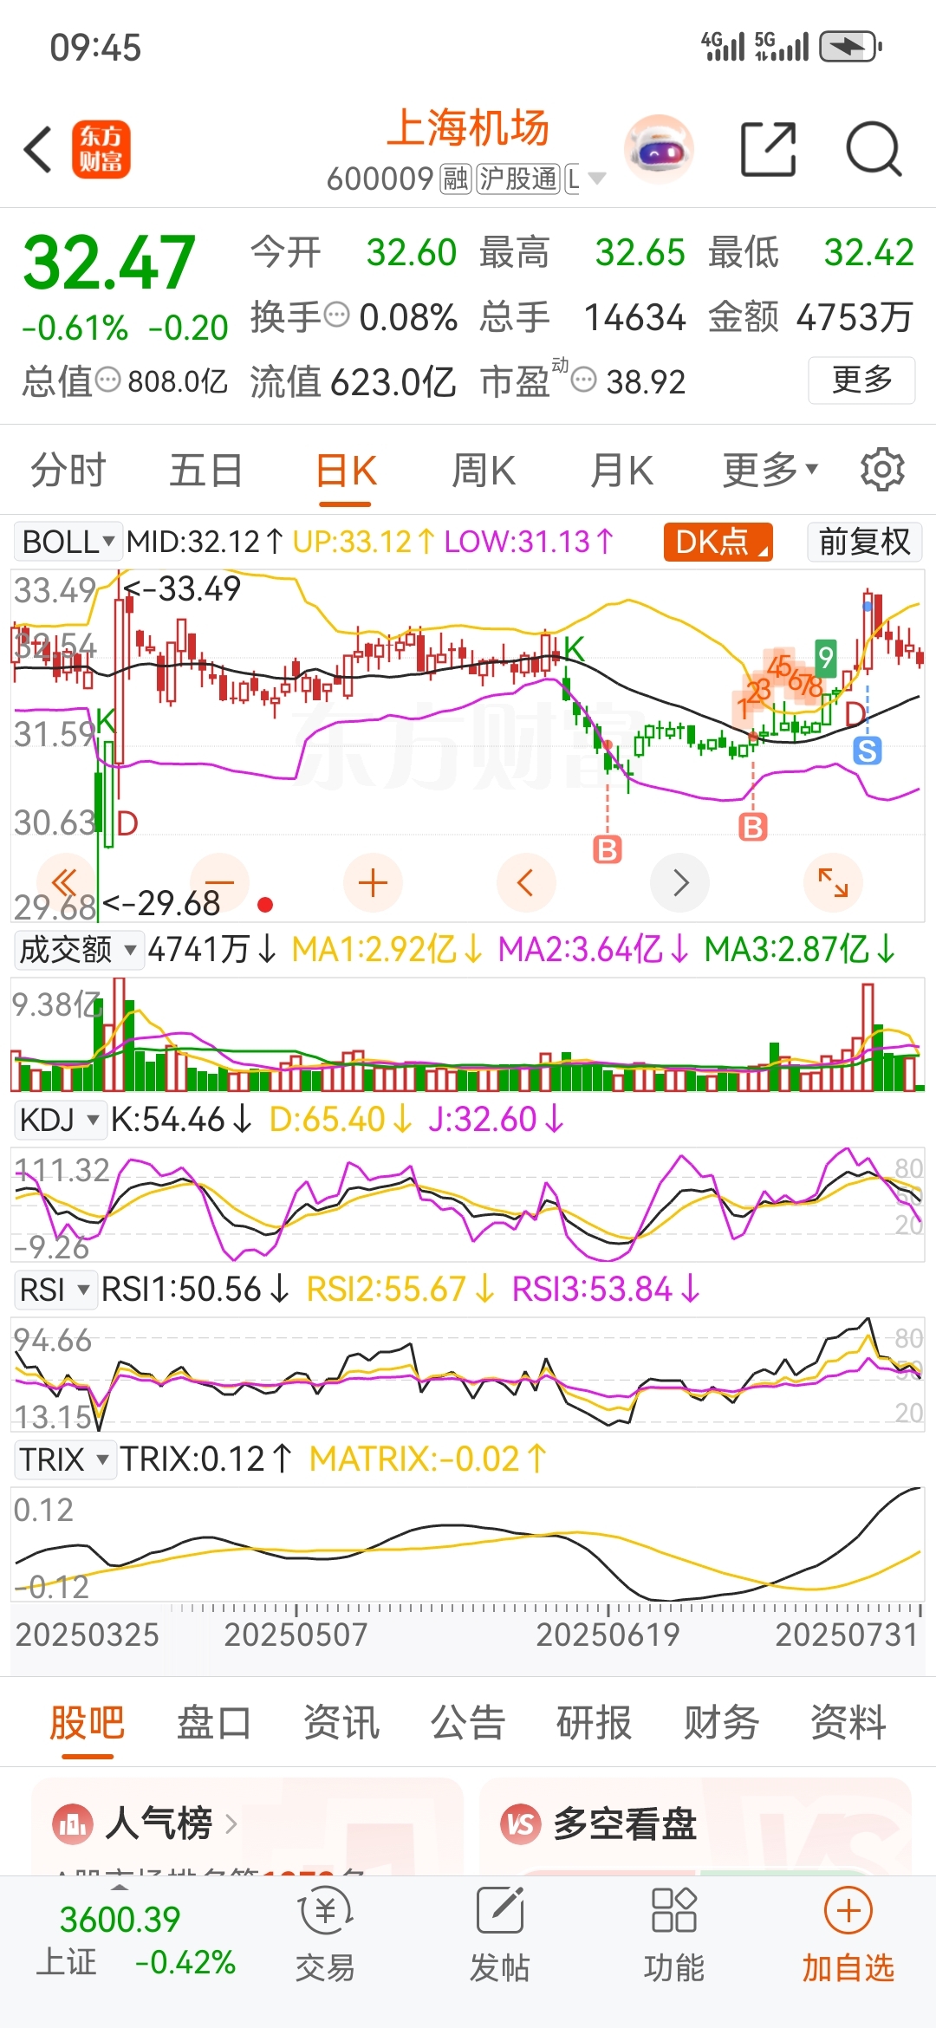Open the BOLL indicator dropdown
The width and height of the screenshot is (936, 2028).
[68, 543]
